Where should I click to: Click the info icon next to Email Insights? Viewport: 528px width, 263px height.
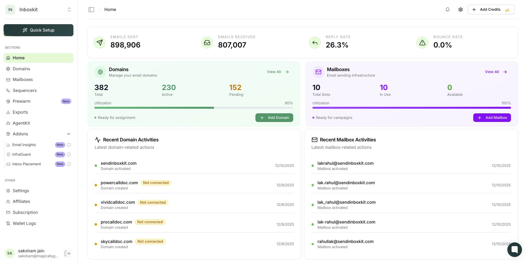69,145
